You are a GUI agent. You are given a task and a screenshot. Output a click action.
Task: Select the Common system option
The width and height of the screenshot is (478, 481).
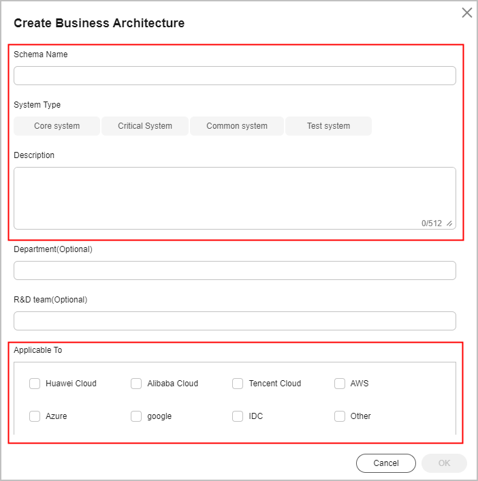[237, 126]
